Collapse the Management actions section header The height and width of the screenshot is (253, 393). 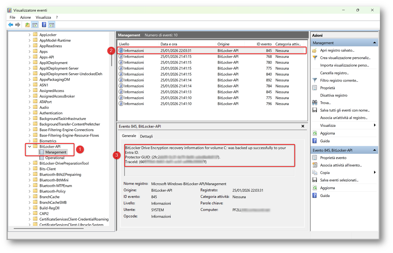coord(374,43)
